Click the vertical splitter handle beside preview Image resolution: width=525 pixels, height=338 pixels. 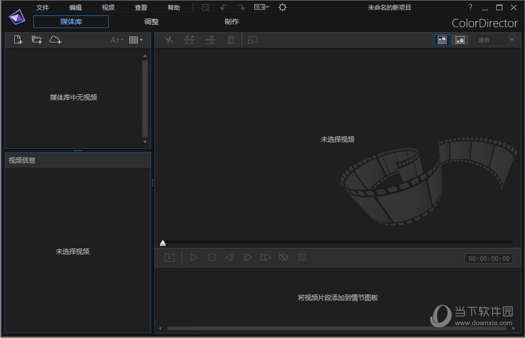point(153,182)
